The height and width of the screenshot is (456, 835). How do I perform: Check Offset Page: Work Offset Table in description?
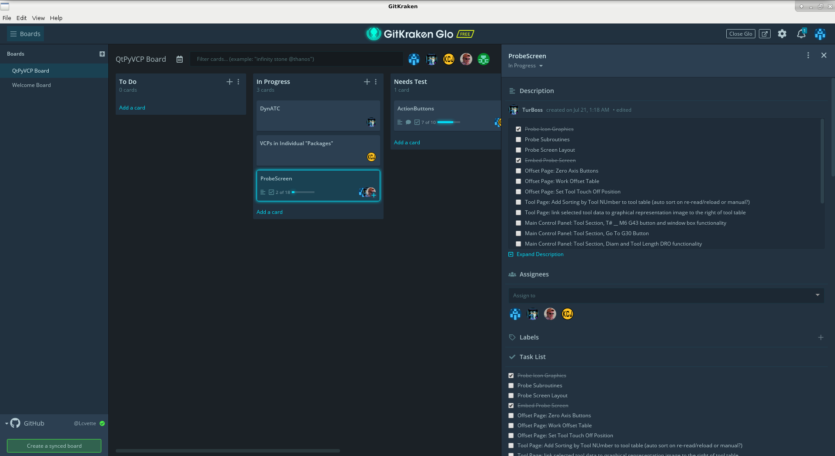coord(518,181)
